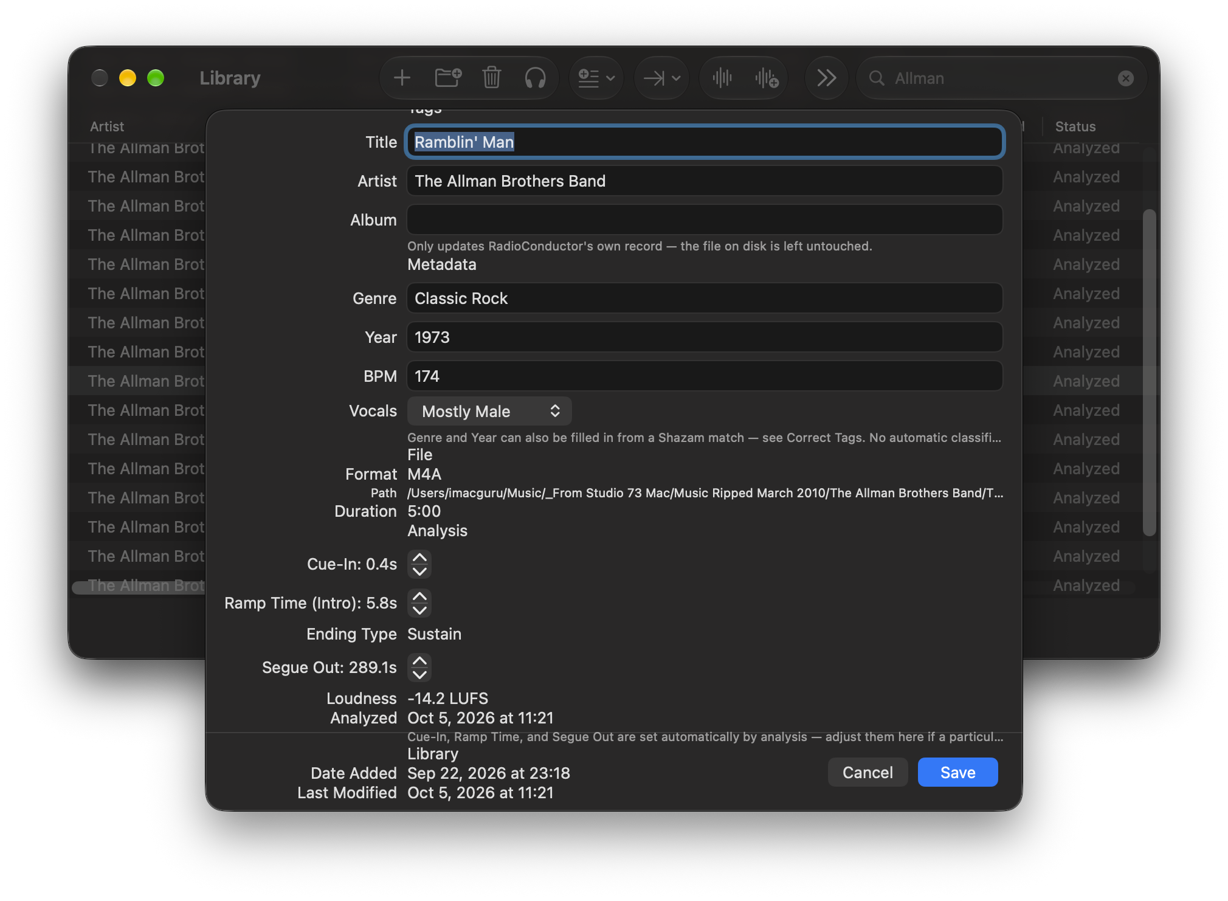Click the Ending Type value Sustain
Image resolution: width=1228 pixels, height=901 pixels.
tap(434, 634)
